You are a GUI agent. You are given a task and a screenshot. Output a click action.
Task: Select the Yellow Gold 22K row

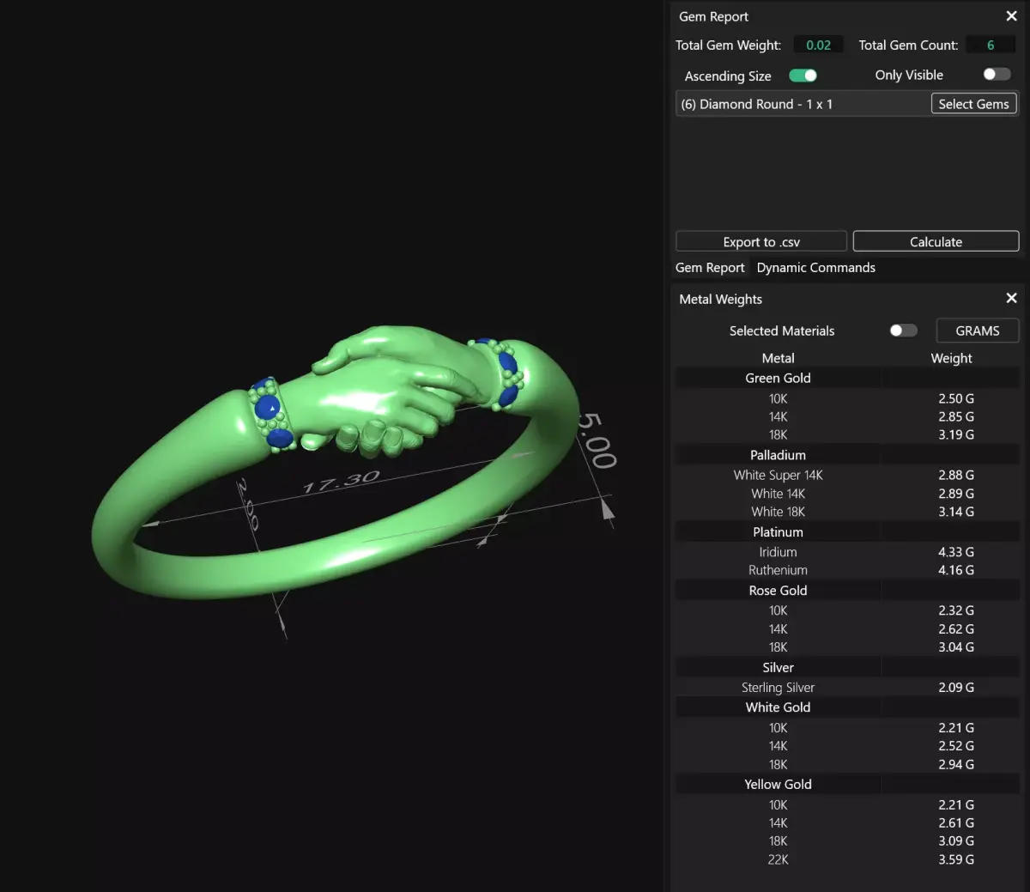coord(847,859)
